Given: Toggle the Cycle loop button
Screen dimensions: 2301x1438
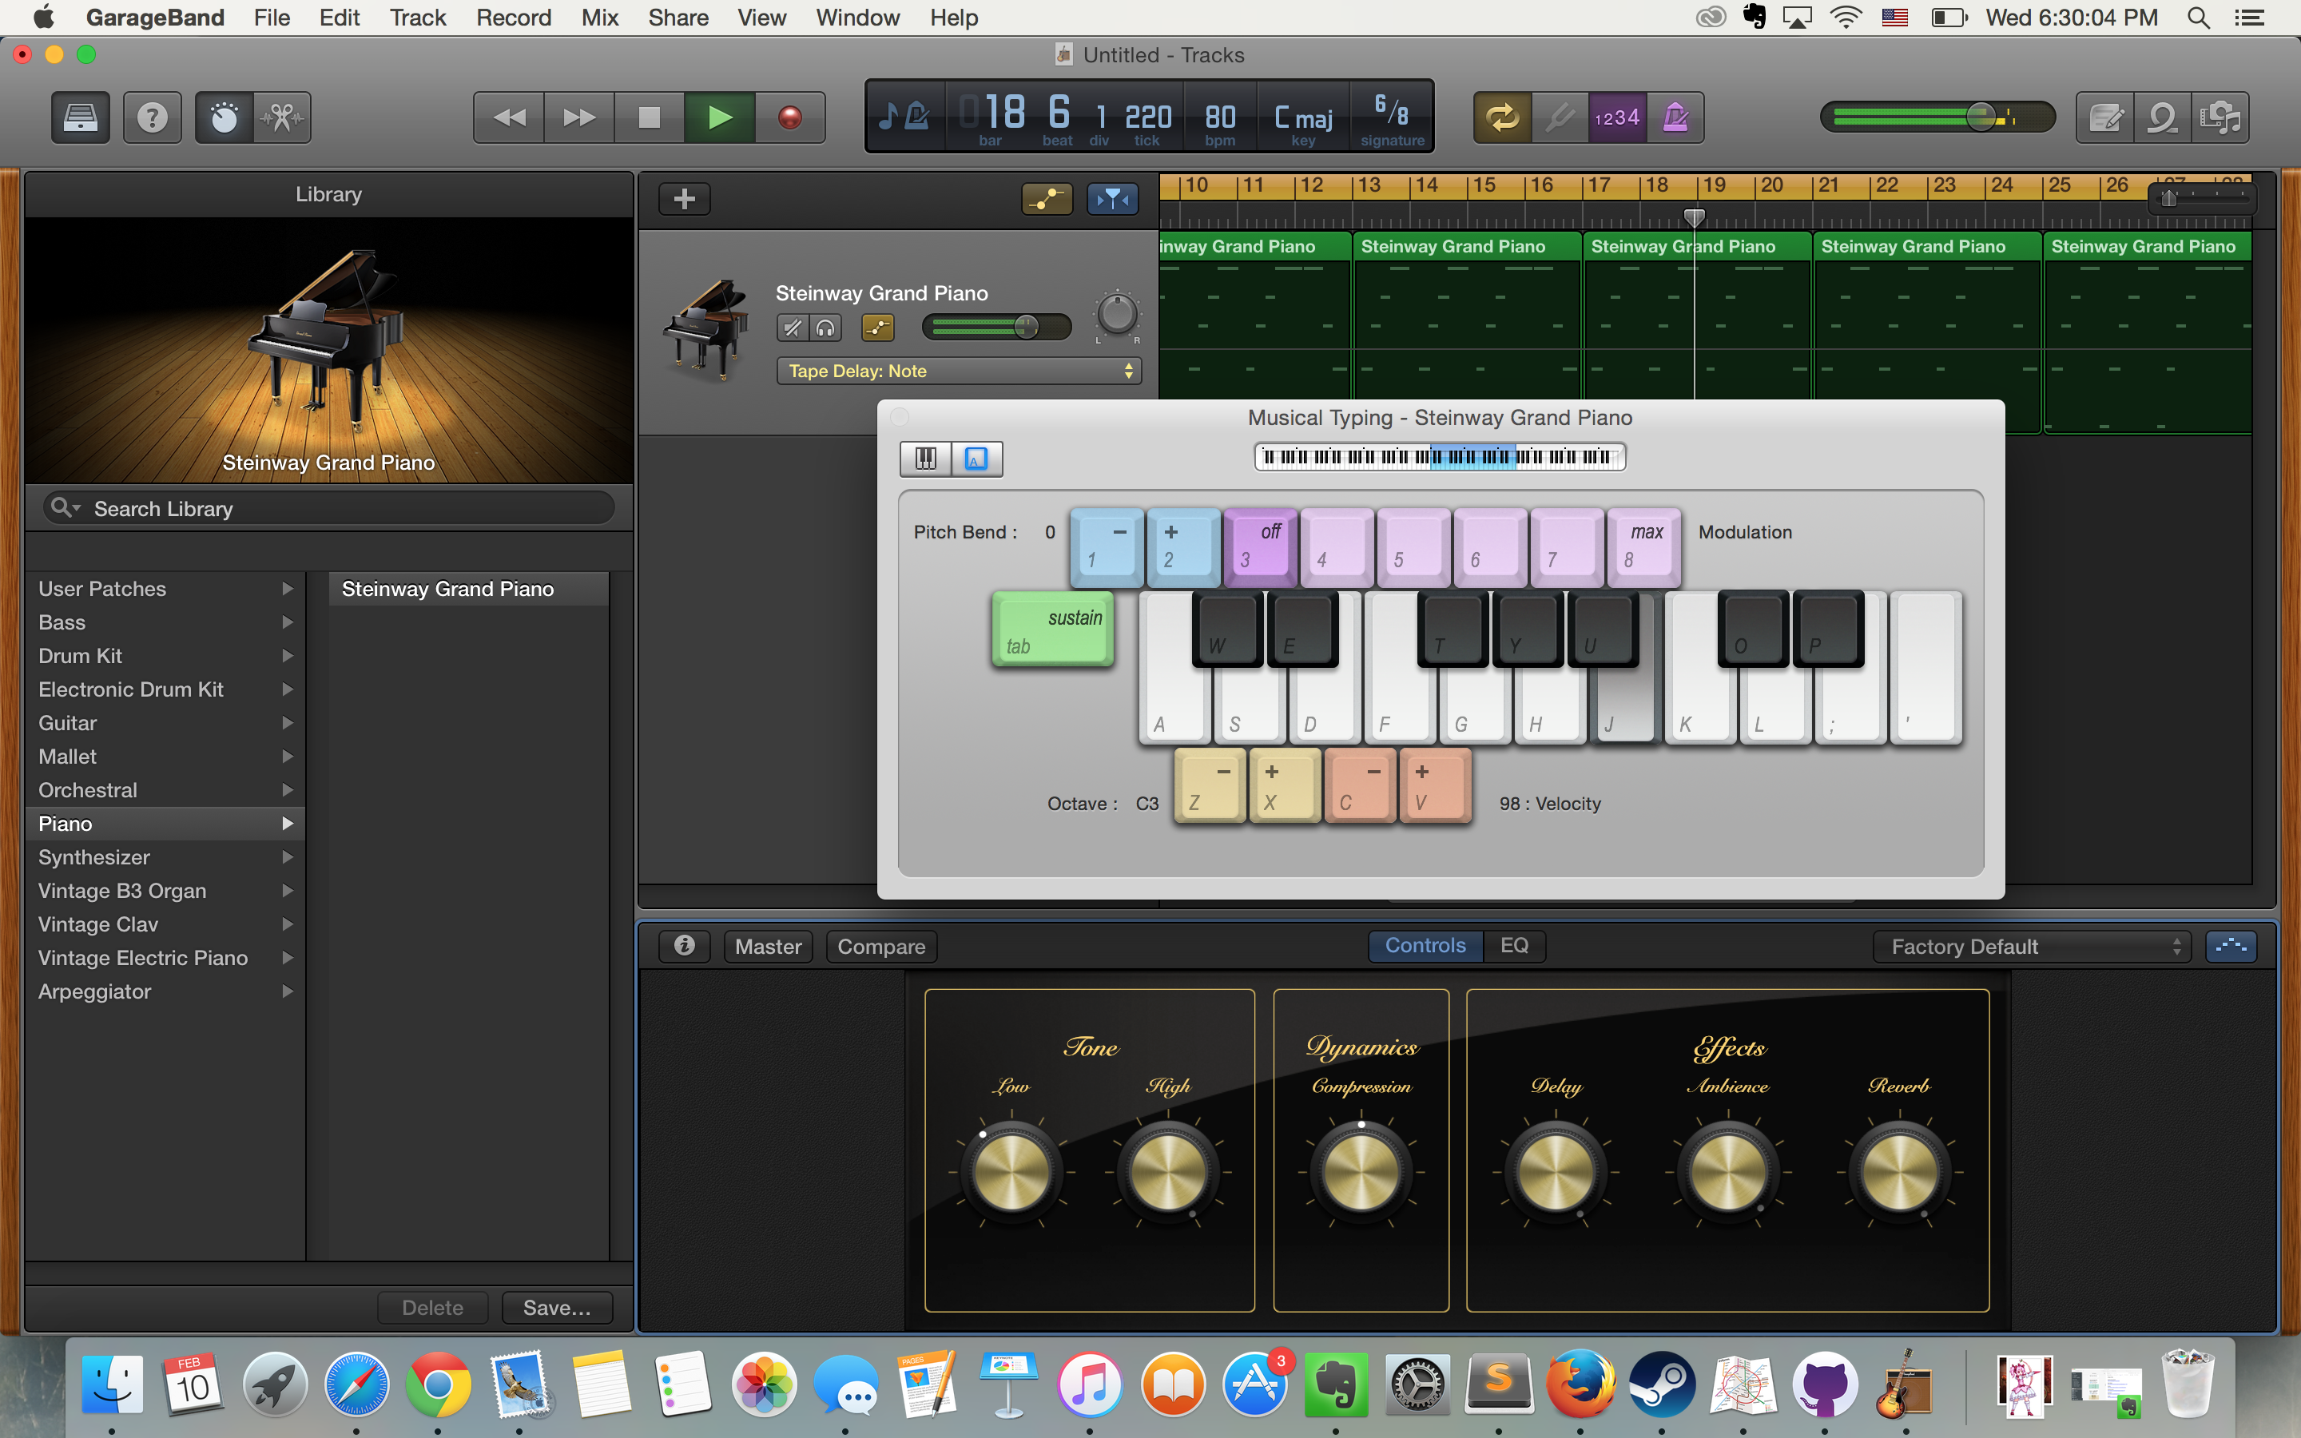Looking at the screenshot, I should click(x=1502, y=118).
